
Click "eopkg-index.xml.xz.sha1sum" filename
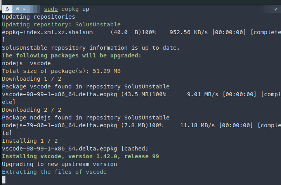click(47, 32)
